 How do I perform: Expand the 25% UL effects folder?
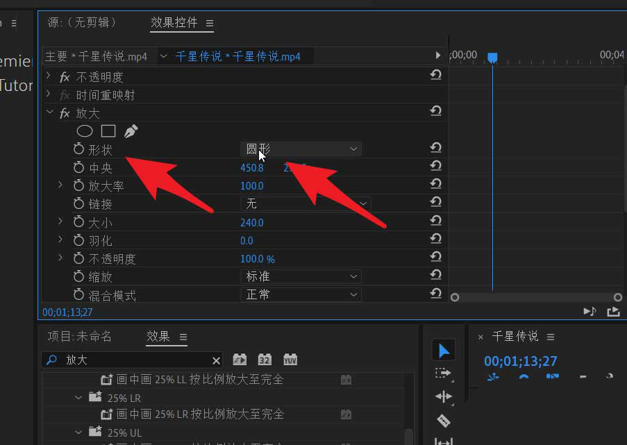[78, 431]
